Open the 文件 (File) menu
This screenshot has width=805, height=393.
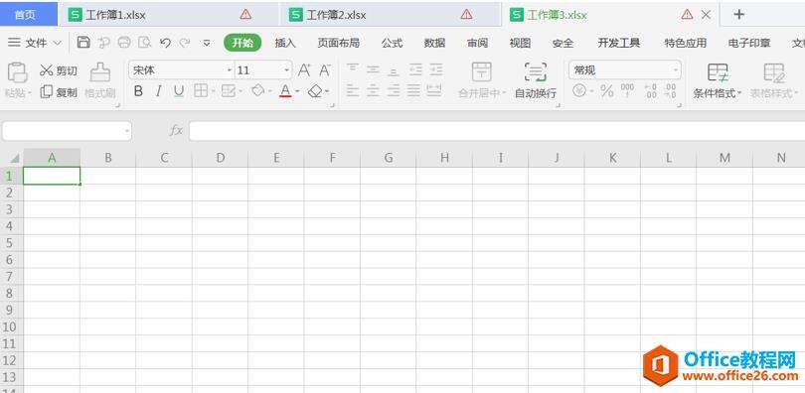[35, 43]
